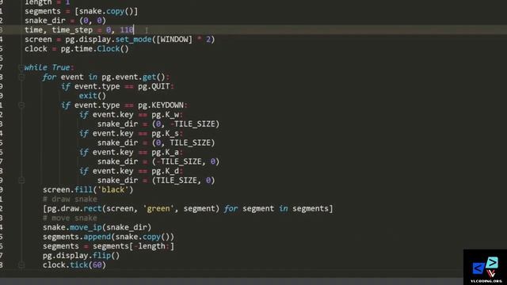Collapse the 'if event.type == pg.KEYDOWN' fold marker
The height and width of the screenshot is (285, 507).
point(21,105)
